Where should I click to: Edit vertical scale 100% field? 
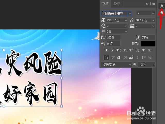[113, 37]
